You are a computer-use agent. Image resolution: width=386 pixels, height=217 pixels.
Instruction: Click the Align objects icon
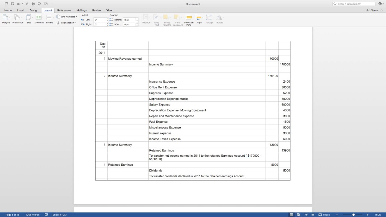pyautogui.click(x=198, y=17)
